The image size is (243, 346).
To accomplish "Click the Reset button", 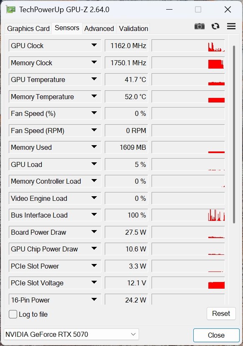I will pos(221,313).
